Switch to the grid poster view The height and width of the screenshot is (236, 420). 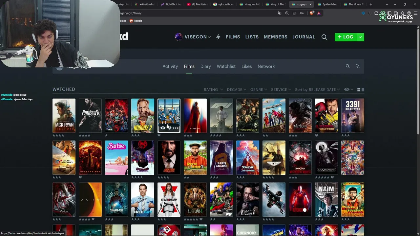click(x=359, y=89)
